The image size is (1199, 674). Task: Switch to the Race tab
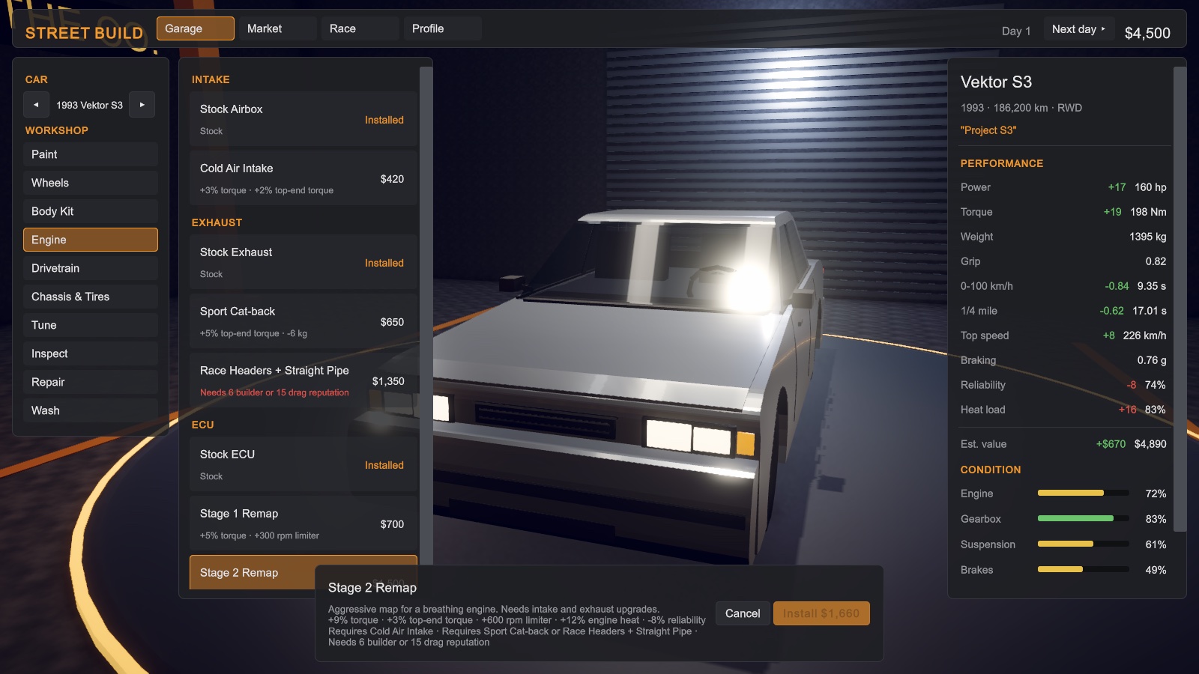[360, 28]
